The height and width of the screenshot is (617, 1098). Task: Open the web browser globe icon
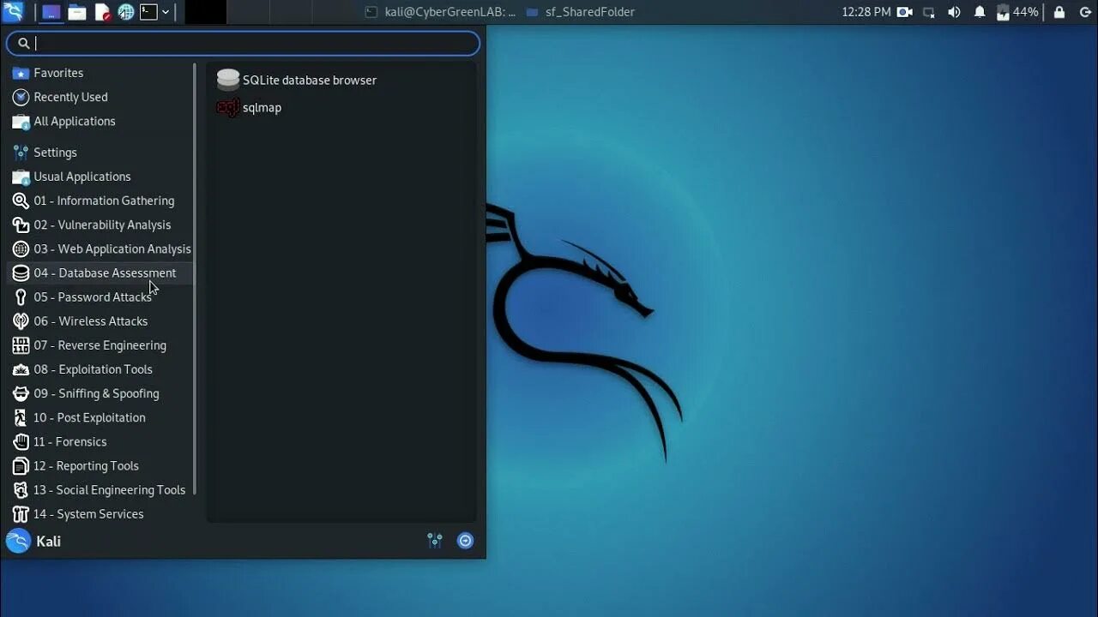coord(126,12)
